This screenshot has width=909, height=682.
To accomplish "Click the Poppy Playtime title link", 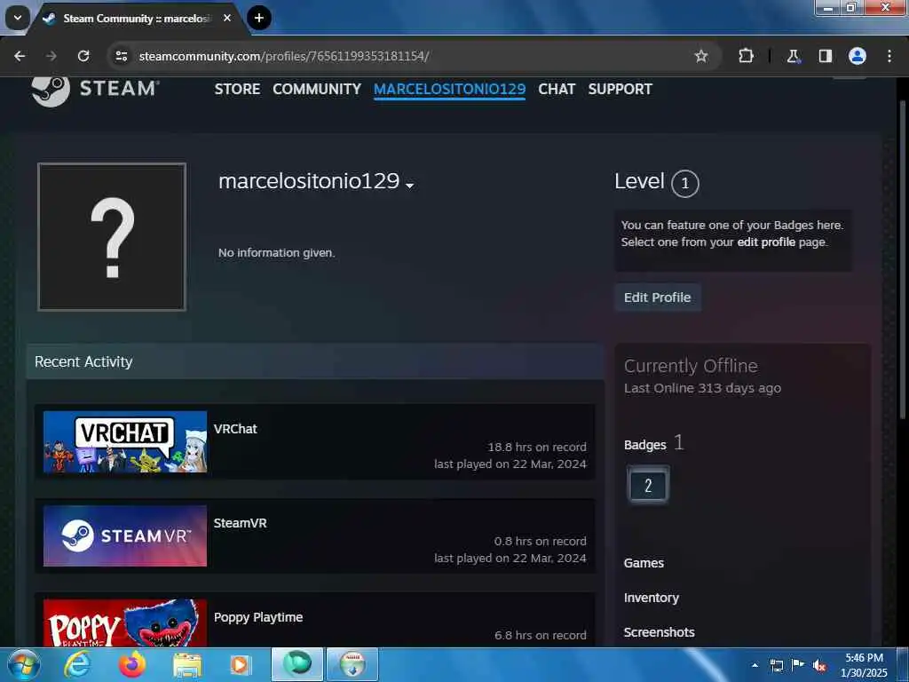I will (x=258, y=617).
